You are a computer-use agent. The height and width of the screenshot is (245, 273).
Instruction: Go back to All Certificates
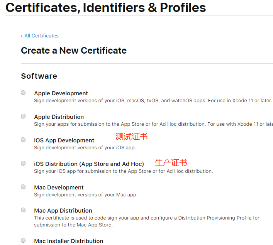[40, 36]
